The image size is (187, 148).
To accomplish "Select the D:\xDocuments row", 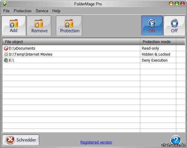I will (93, 48).
